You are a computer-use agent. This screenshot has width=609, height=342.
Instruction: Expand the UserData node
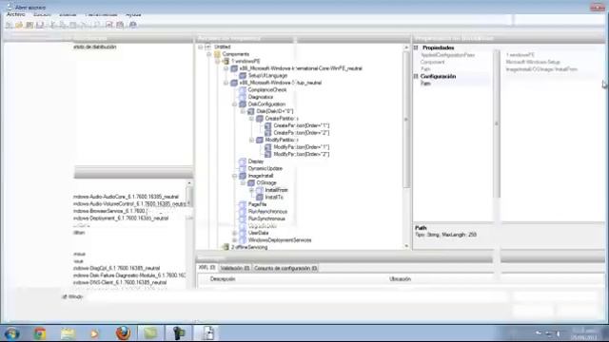(x=235, y=233)
